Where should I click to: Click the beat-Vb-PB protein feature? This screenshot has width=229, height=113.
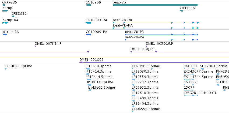tap(161, 35)
